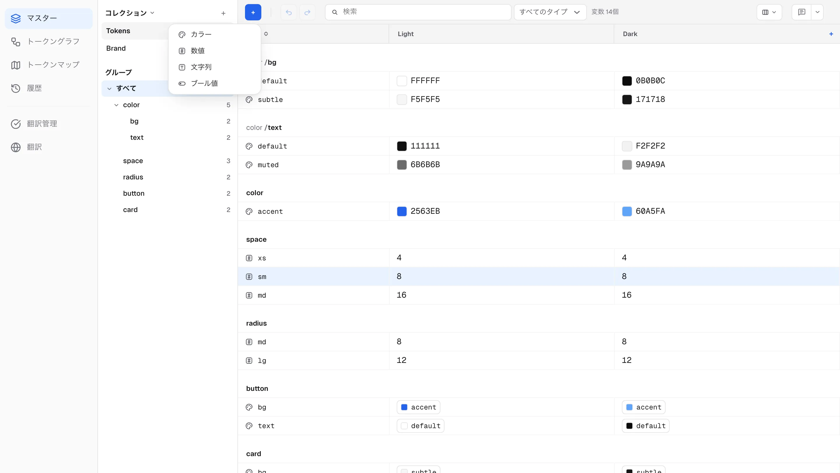Choose 数値 from the type menu
This screenshot has width=840, height=473.
click(x=215, y=51)
